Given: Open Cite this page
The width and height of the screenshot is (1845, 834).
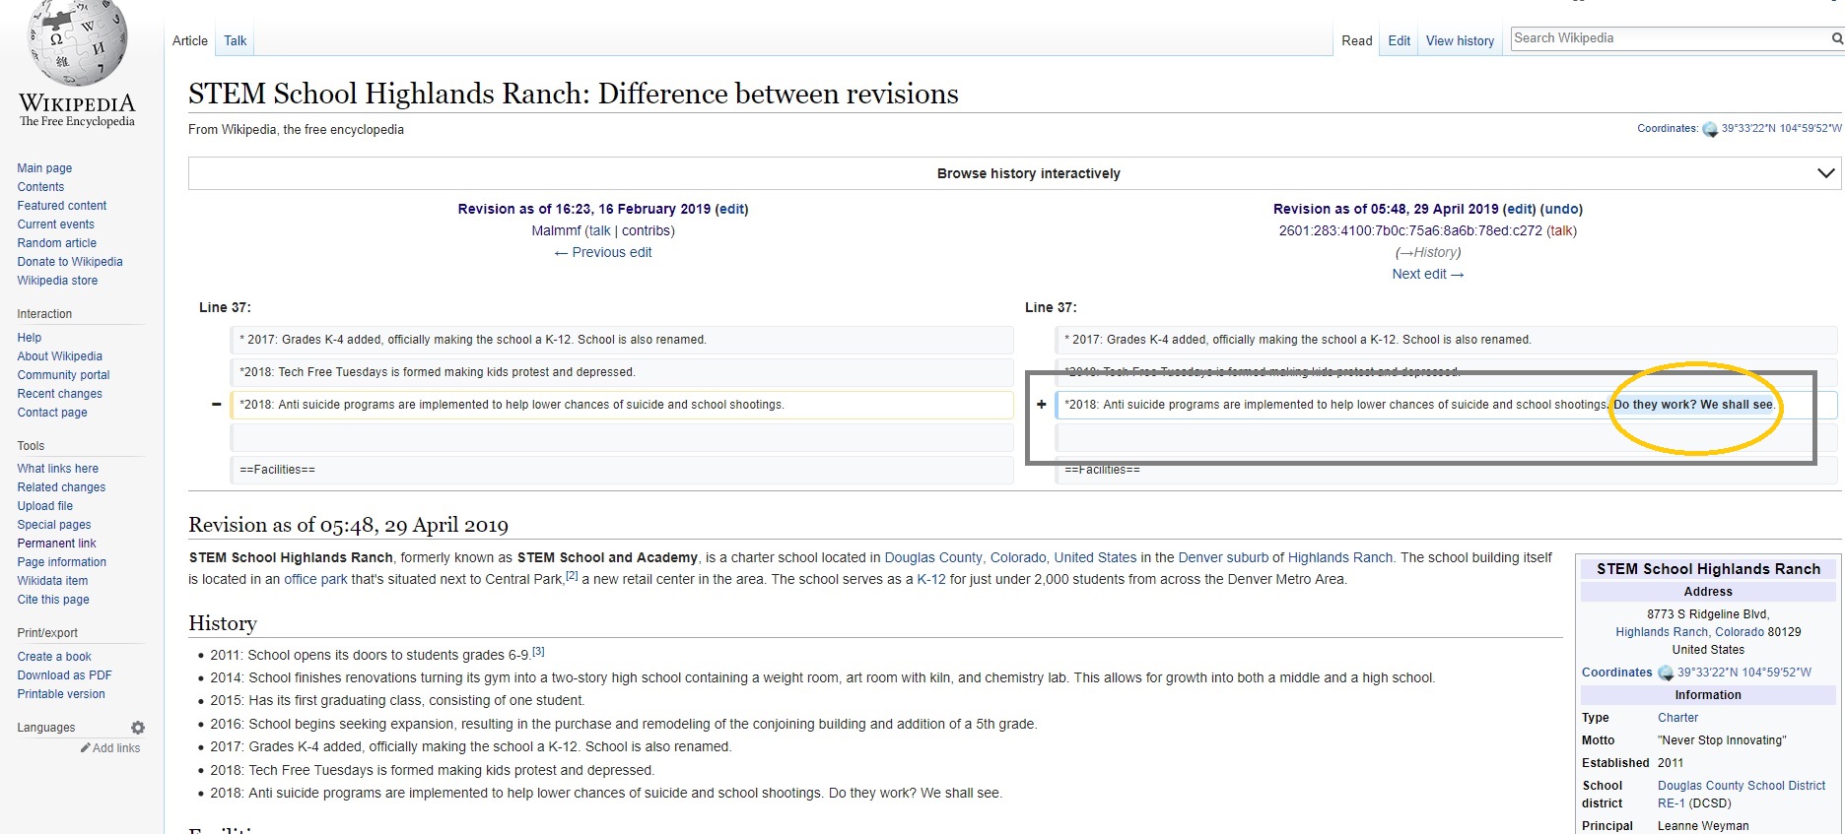Looking at the screenshot, I should pyautogui.click(x=53, y=600).
